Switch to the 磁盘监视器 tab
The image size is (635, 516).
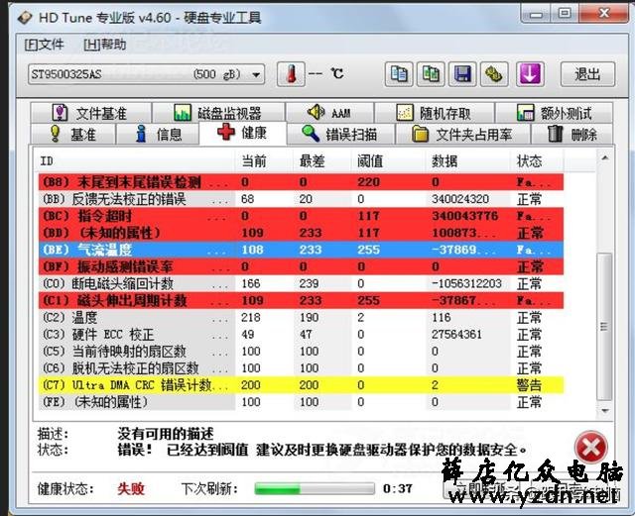click(x=218, y=113)
